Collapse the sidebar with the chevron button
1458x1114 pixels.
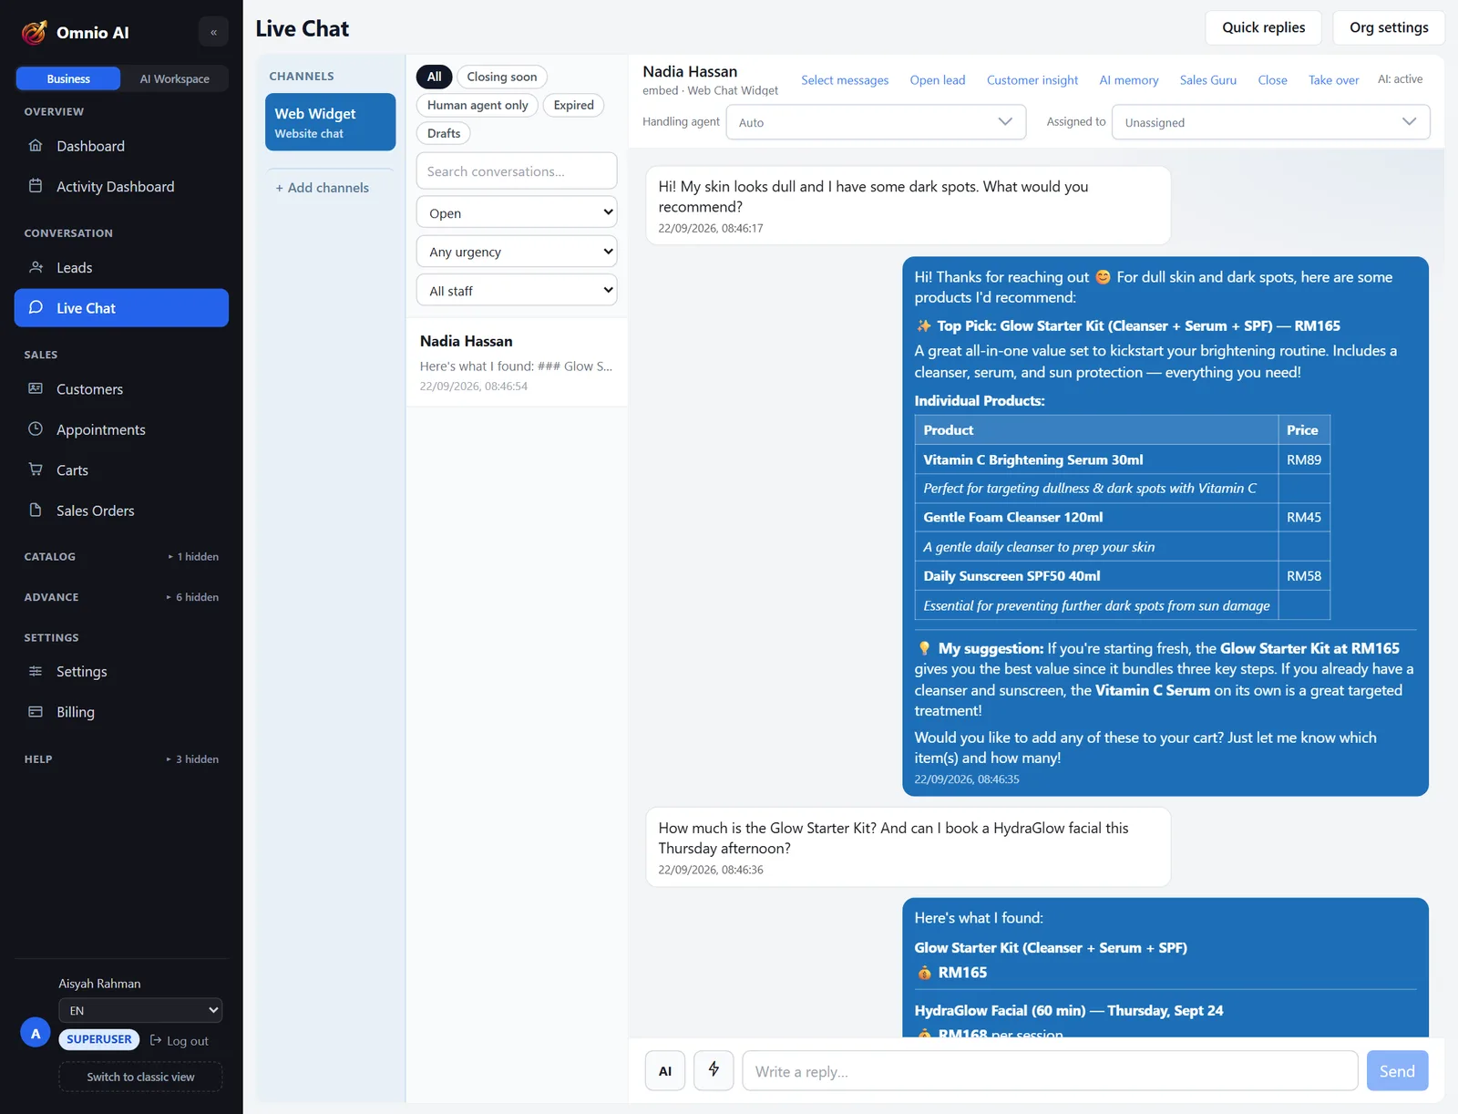click(213, 32)
